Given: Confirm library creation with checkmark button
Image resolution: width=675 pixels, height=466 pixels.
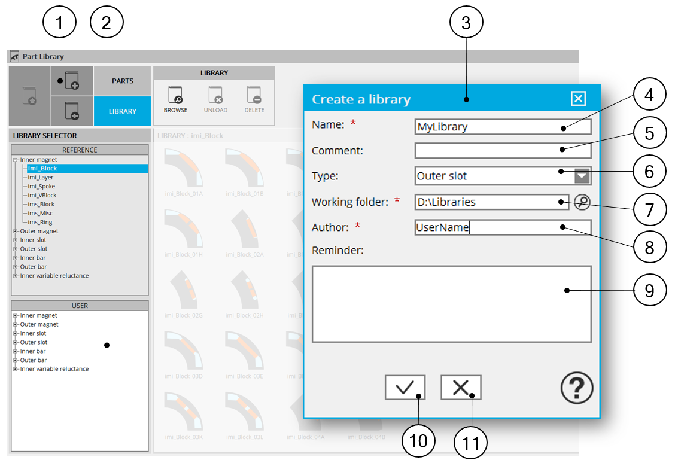Looking at the screenshot, I should (x=405, y=388).
